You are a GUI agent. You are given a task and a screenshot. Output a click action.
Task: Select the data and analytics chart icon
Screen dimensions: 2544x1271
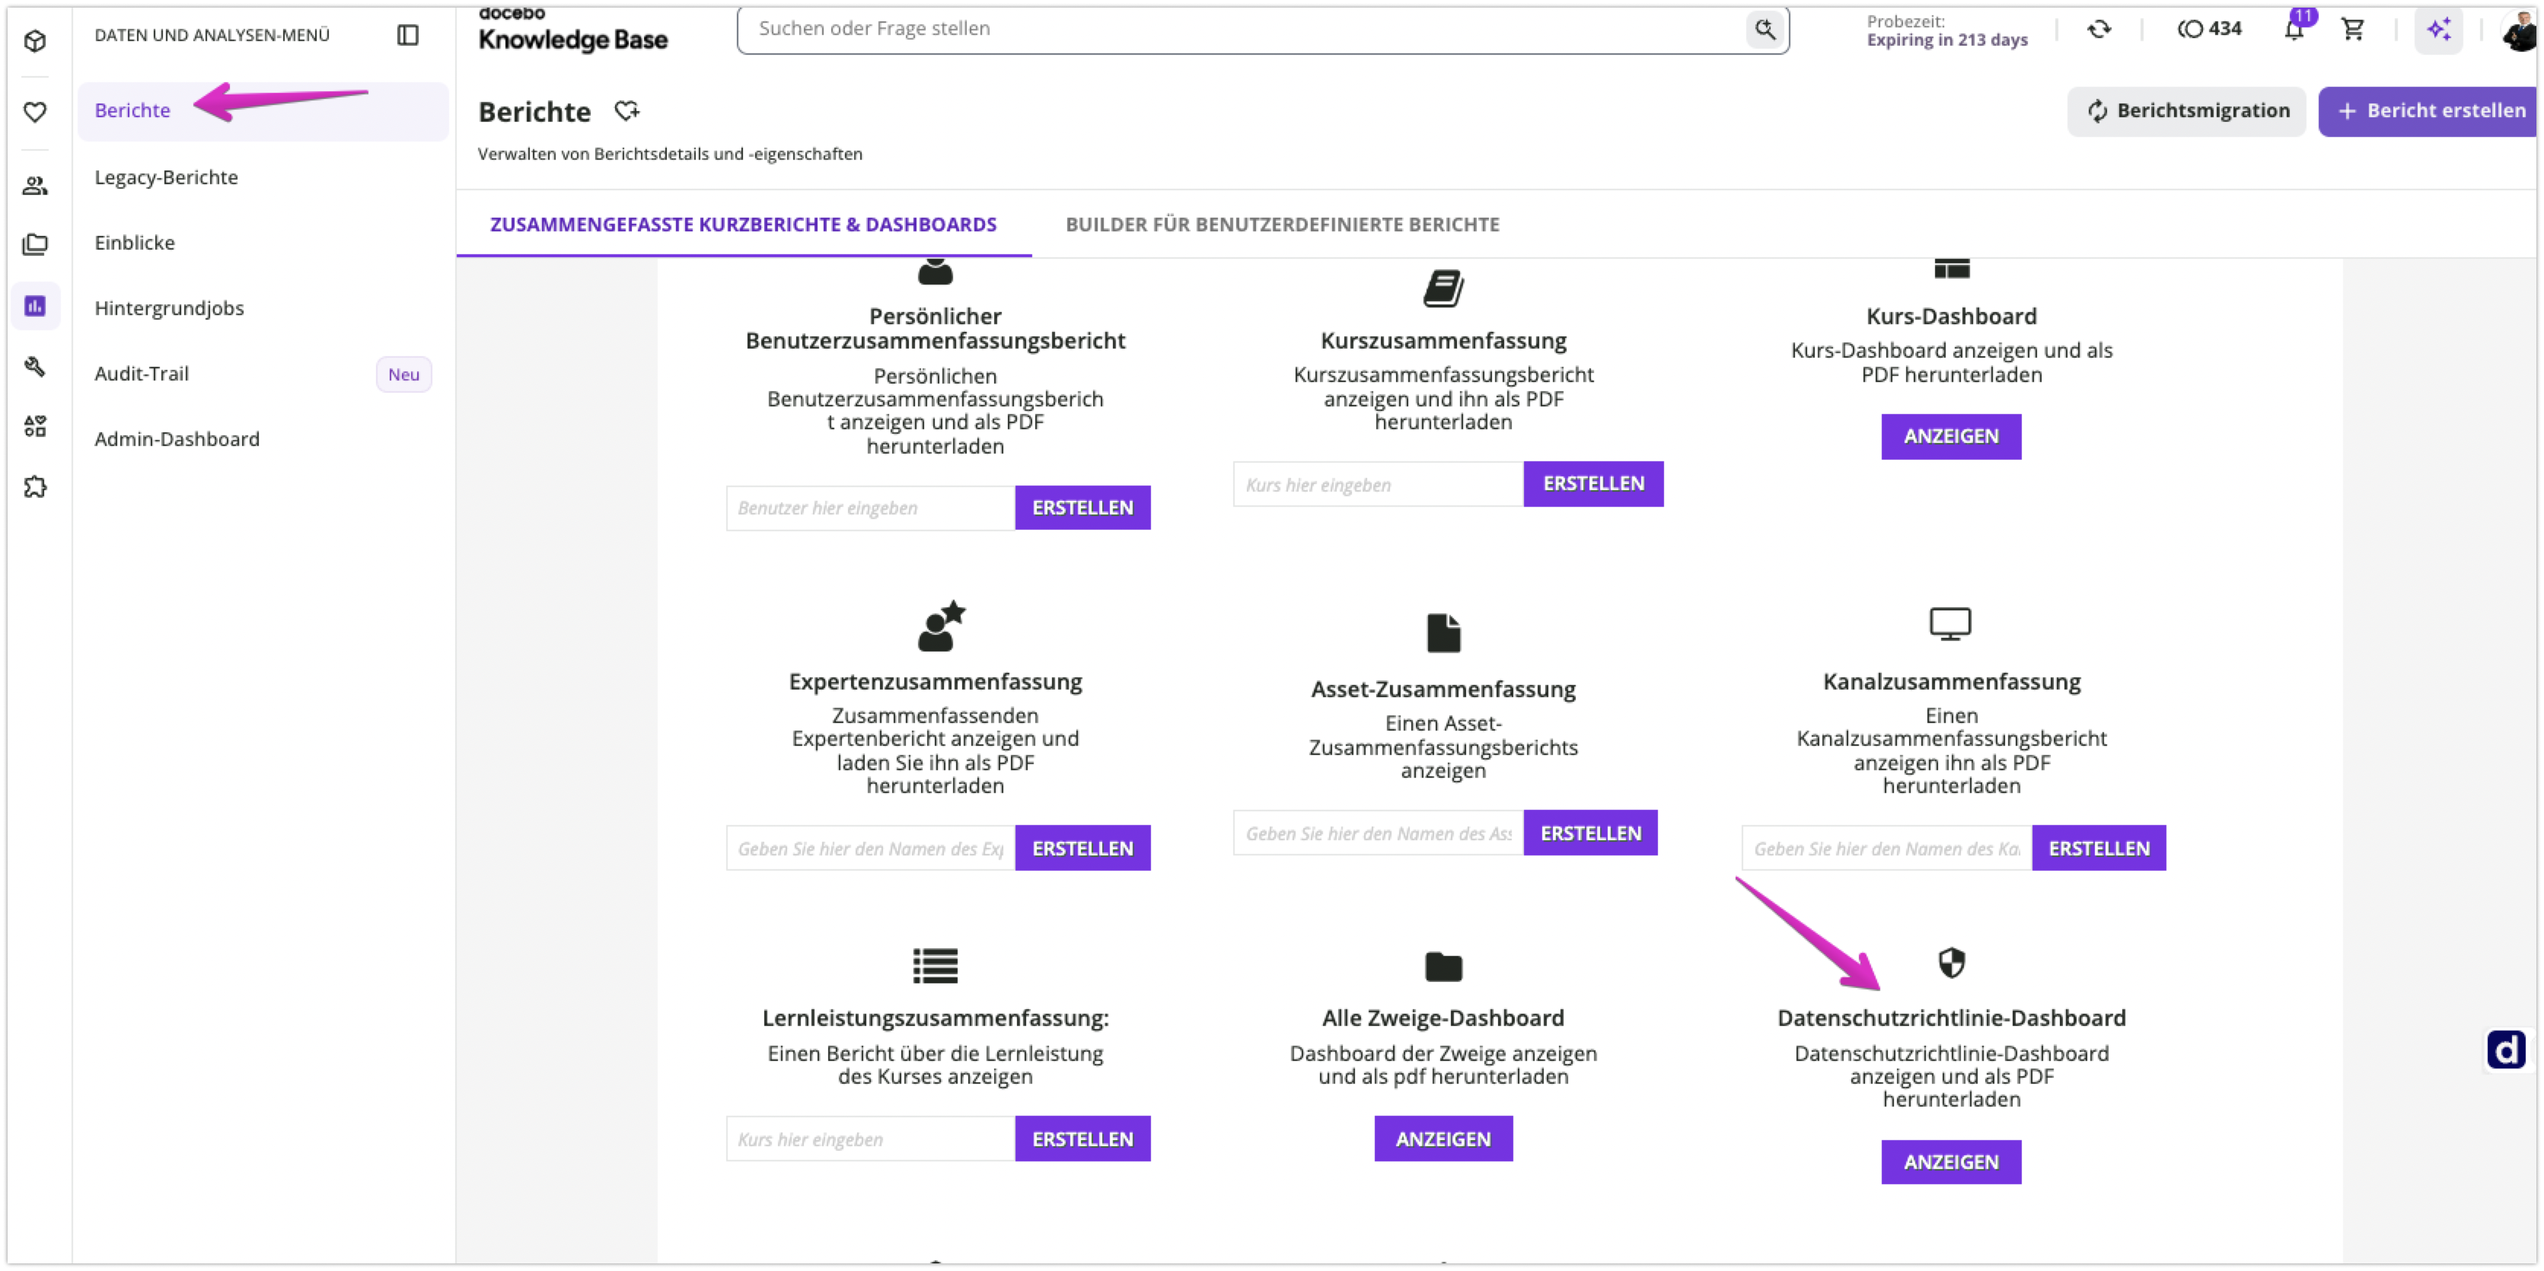click(36, 305)
